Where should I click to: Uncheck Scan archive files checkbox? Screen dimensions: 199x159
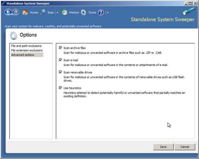tap(61, 48)
